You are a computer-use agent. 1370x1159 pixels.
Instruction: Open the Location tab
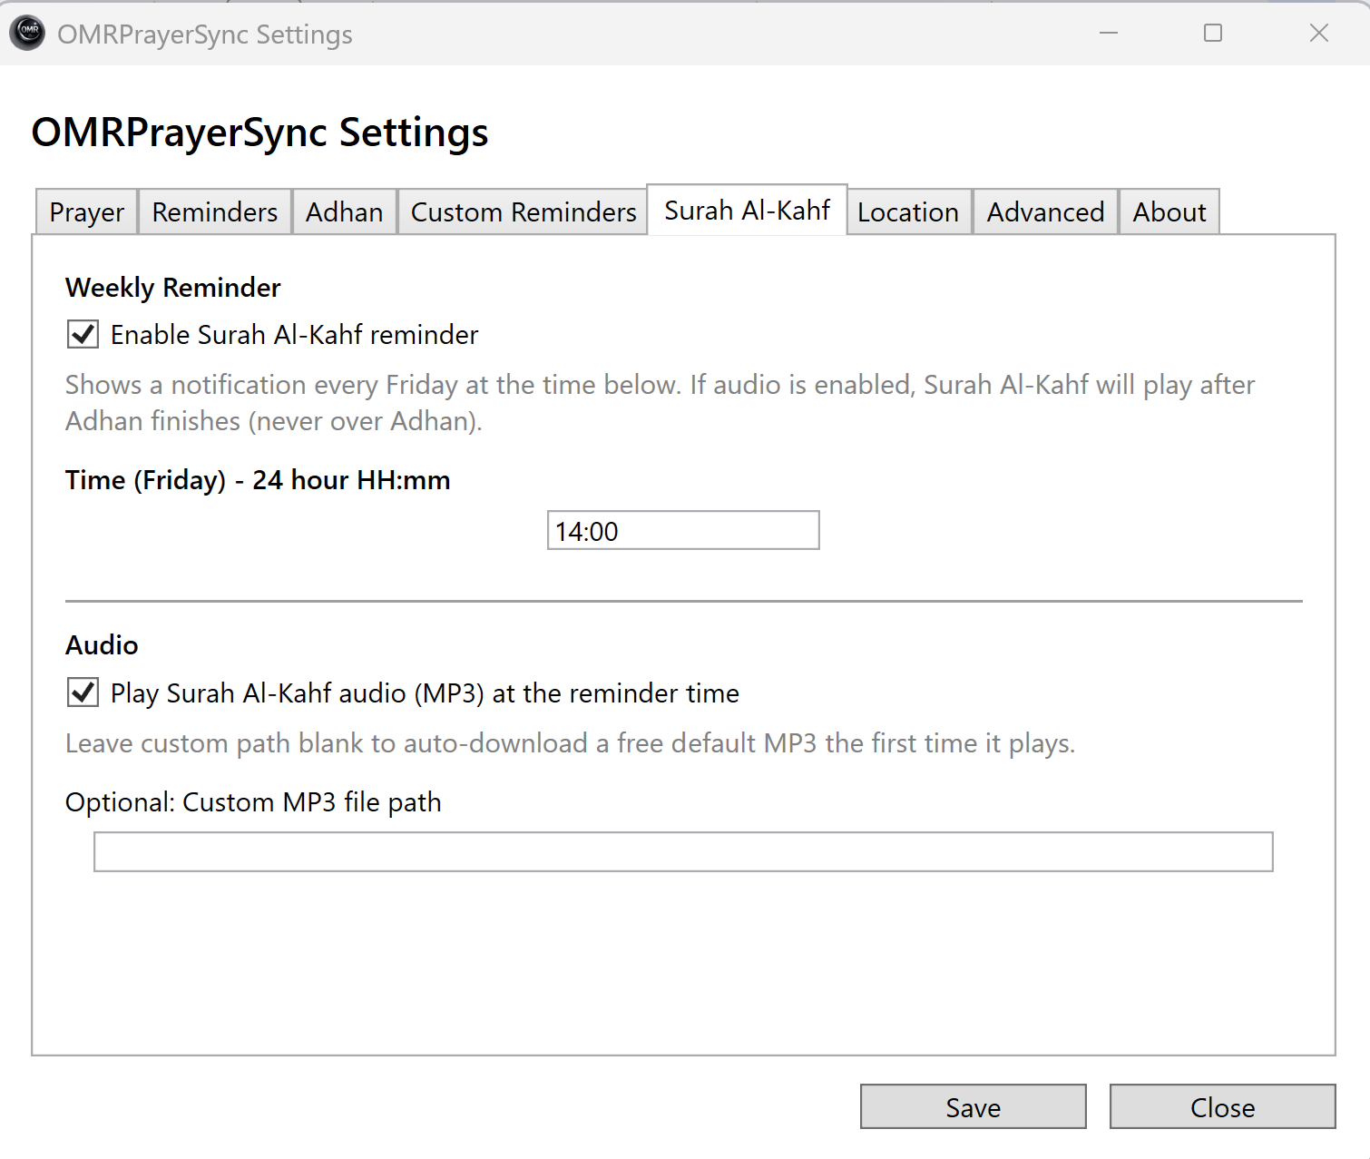[908, 211]
